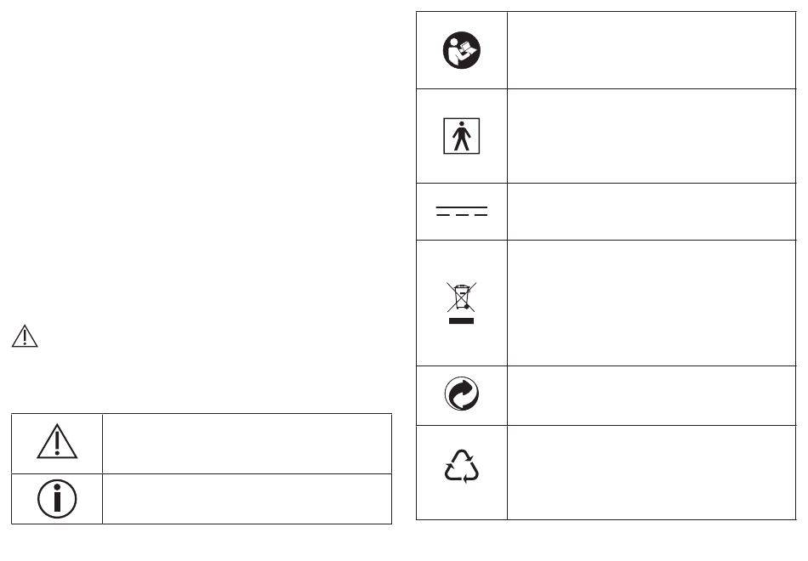The width and height of the screenshot is (808, 561).
Task: Select the circled information 'i' icon
Action: 57,499
